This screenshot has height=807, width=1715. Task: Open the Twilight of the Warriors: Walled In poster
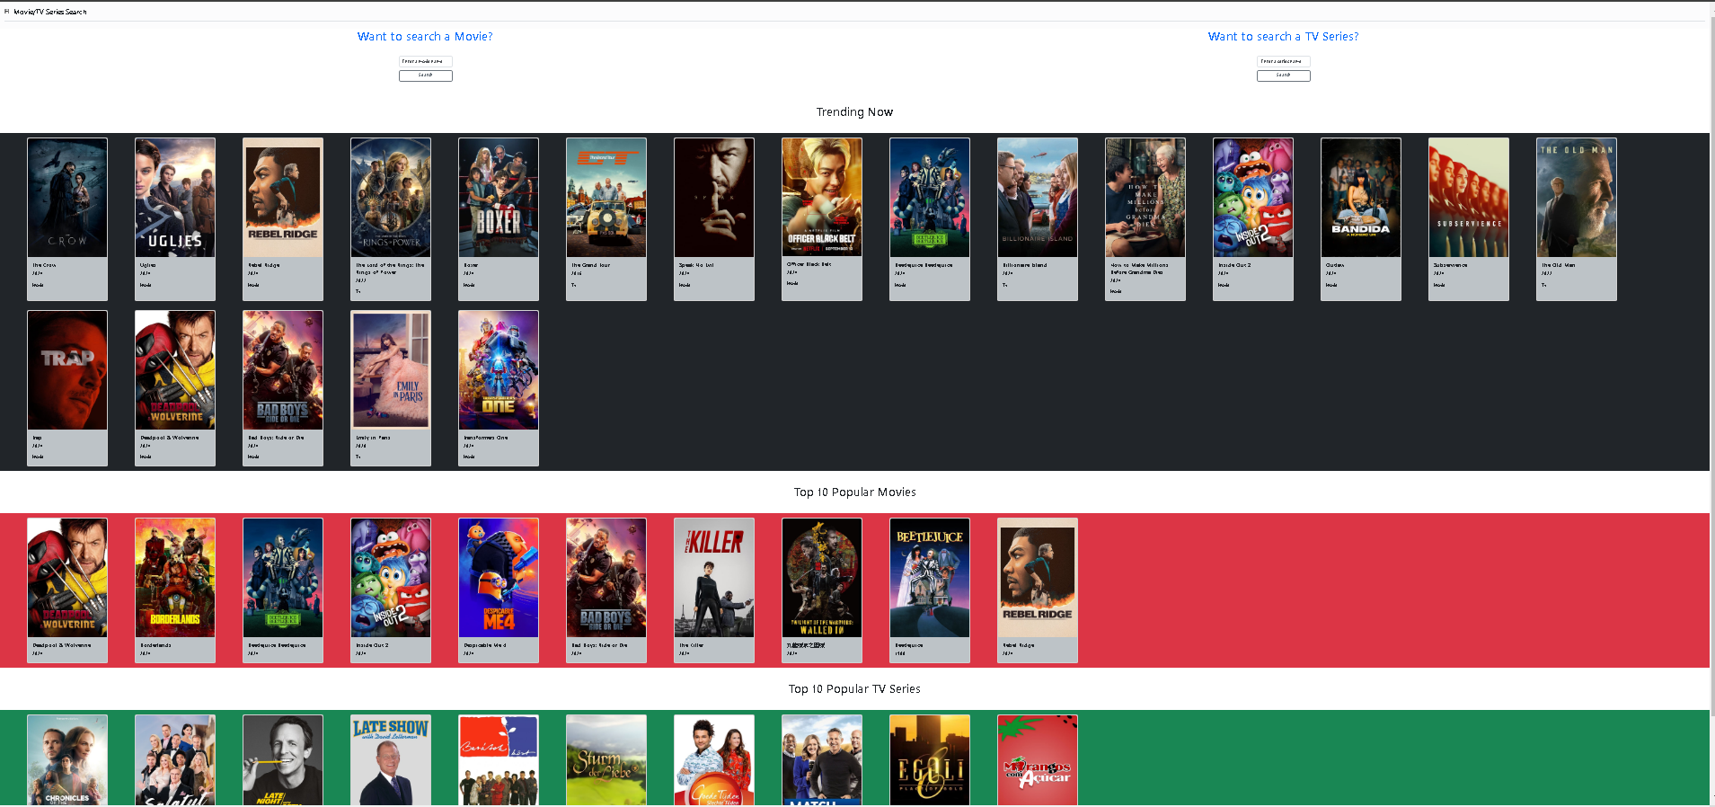pyautogui.click(x=822, y=578)
